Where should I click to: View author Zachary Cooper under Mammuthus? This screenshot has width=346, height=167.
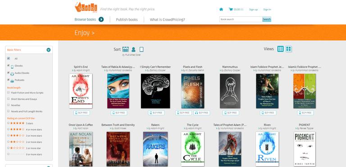tap(230, 70)
